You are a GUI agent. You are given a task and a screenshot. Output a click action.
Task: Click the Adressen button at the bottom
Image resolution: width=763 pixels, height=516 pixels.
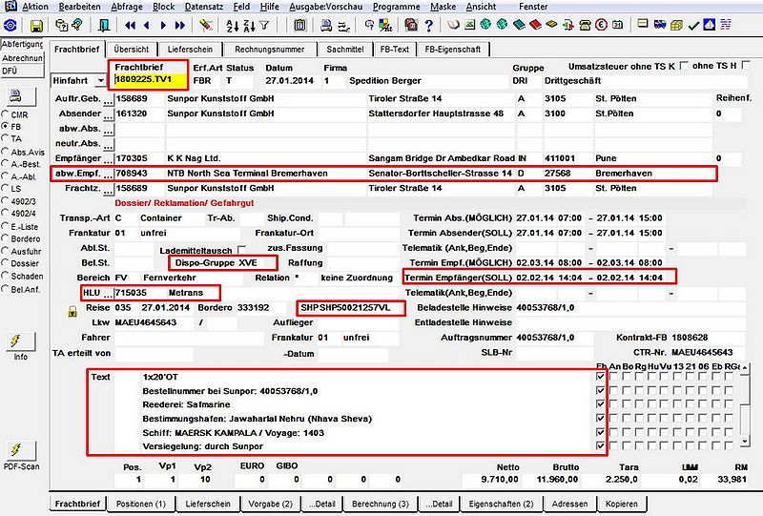click(x=569, y=504)
